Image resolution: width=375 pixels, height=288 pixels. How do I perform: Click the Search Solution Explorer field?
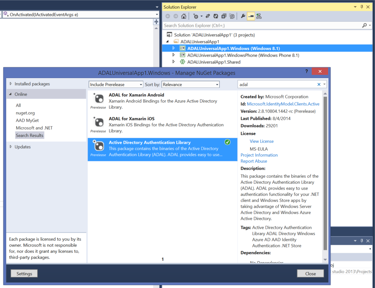(262, 25)
